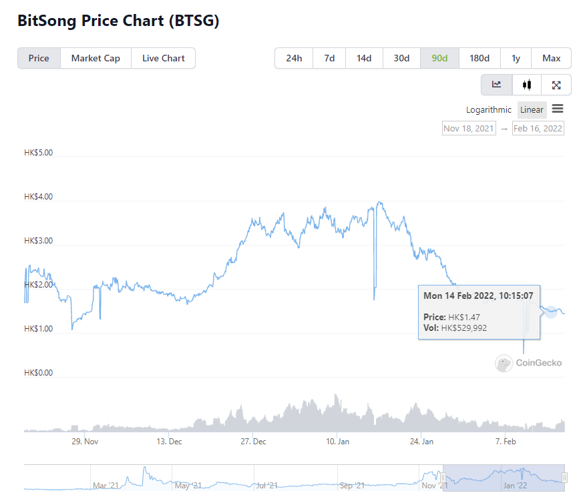Click Mar '21 in navigator

[106, 486]
